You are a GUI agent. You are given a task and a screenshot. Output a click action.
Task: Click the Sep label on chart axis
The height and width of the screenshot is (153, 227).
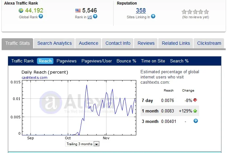point(30,138)
